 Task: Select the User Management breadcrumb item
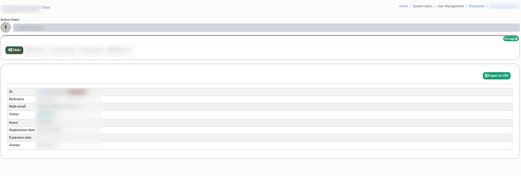point(450,6)
